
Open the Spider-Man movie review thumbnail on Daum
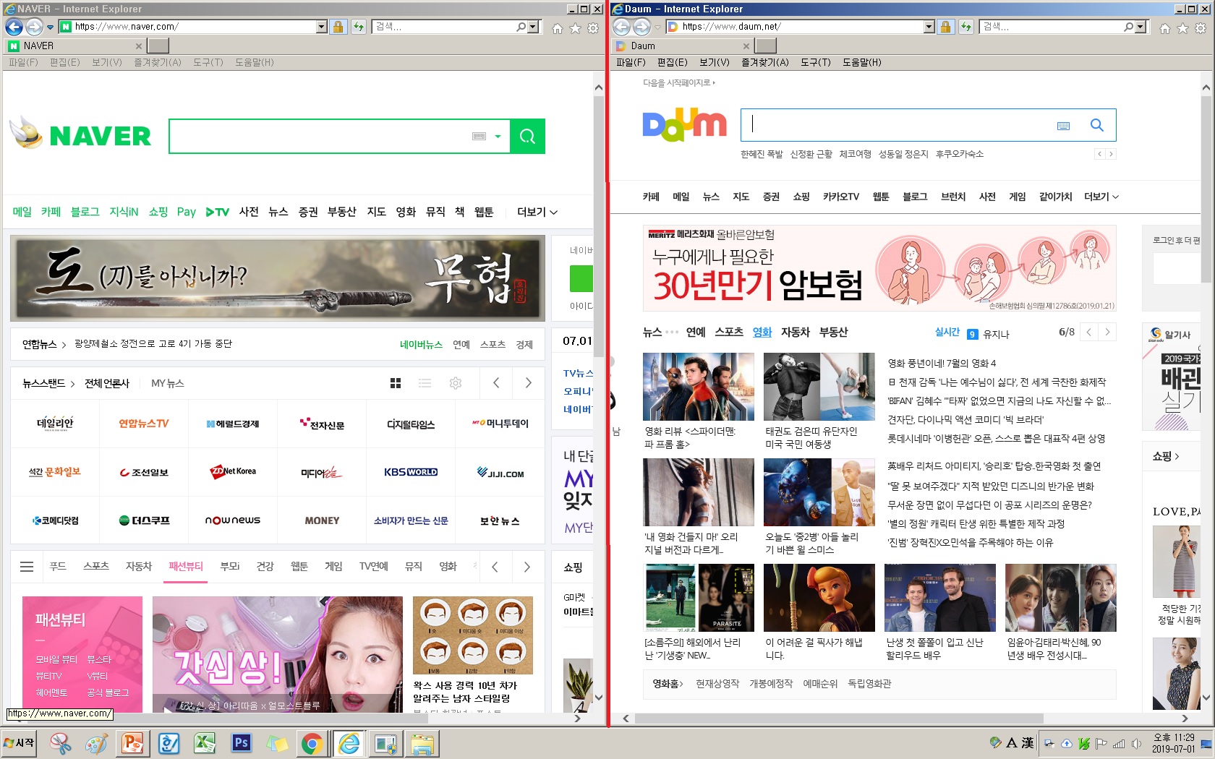tap(698, 387)
